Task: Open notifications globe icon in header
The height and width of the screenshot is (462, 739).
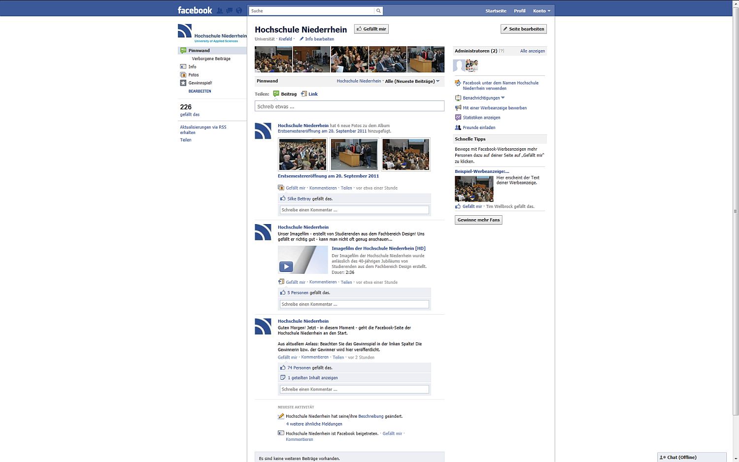Action: (x=239, y=10)
